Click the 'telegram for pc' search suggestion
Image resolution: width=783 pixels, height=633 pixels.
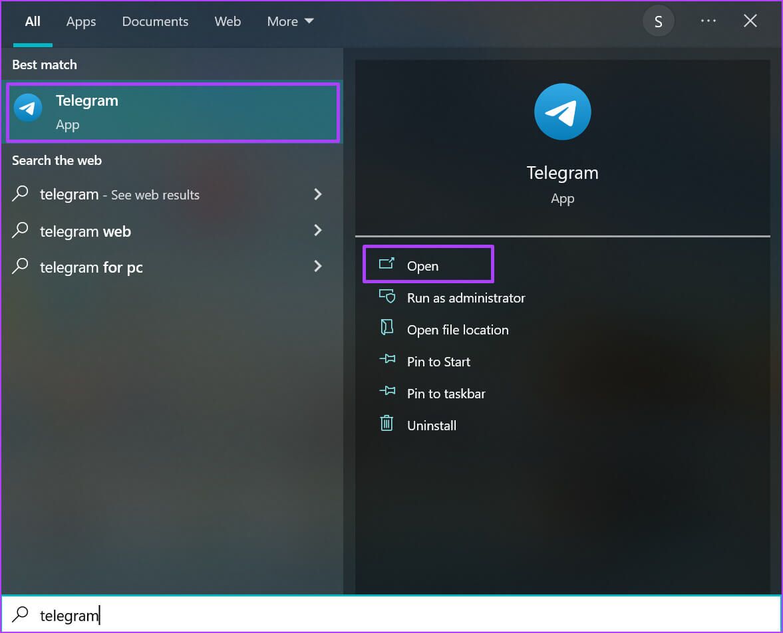[172, 267]
